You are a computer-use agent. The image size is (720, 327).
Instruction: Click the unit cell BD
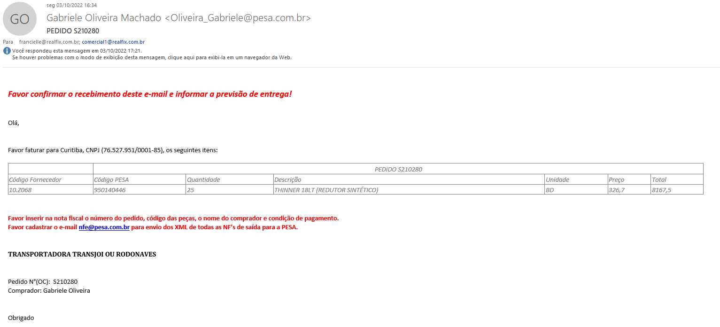click(549, 190)
